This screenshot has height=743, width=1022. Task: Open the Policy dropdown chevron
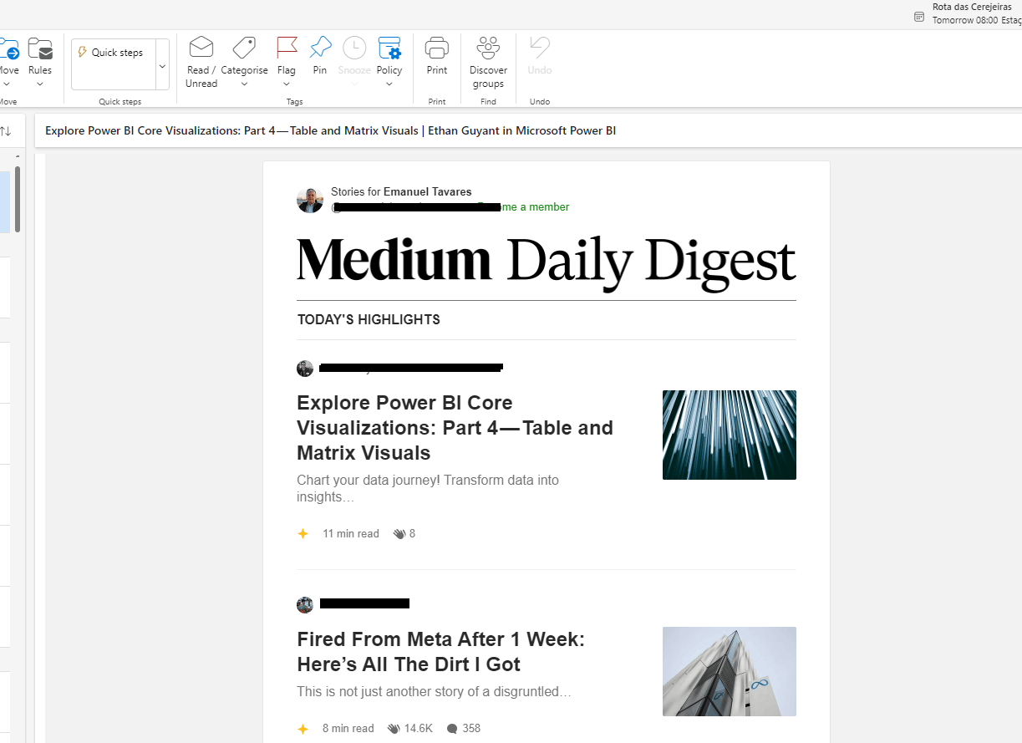coord(389,84)
